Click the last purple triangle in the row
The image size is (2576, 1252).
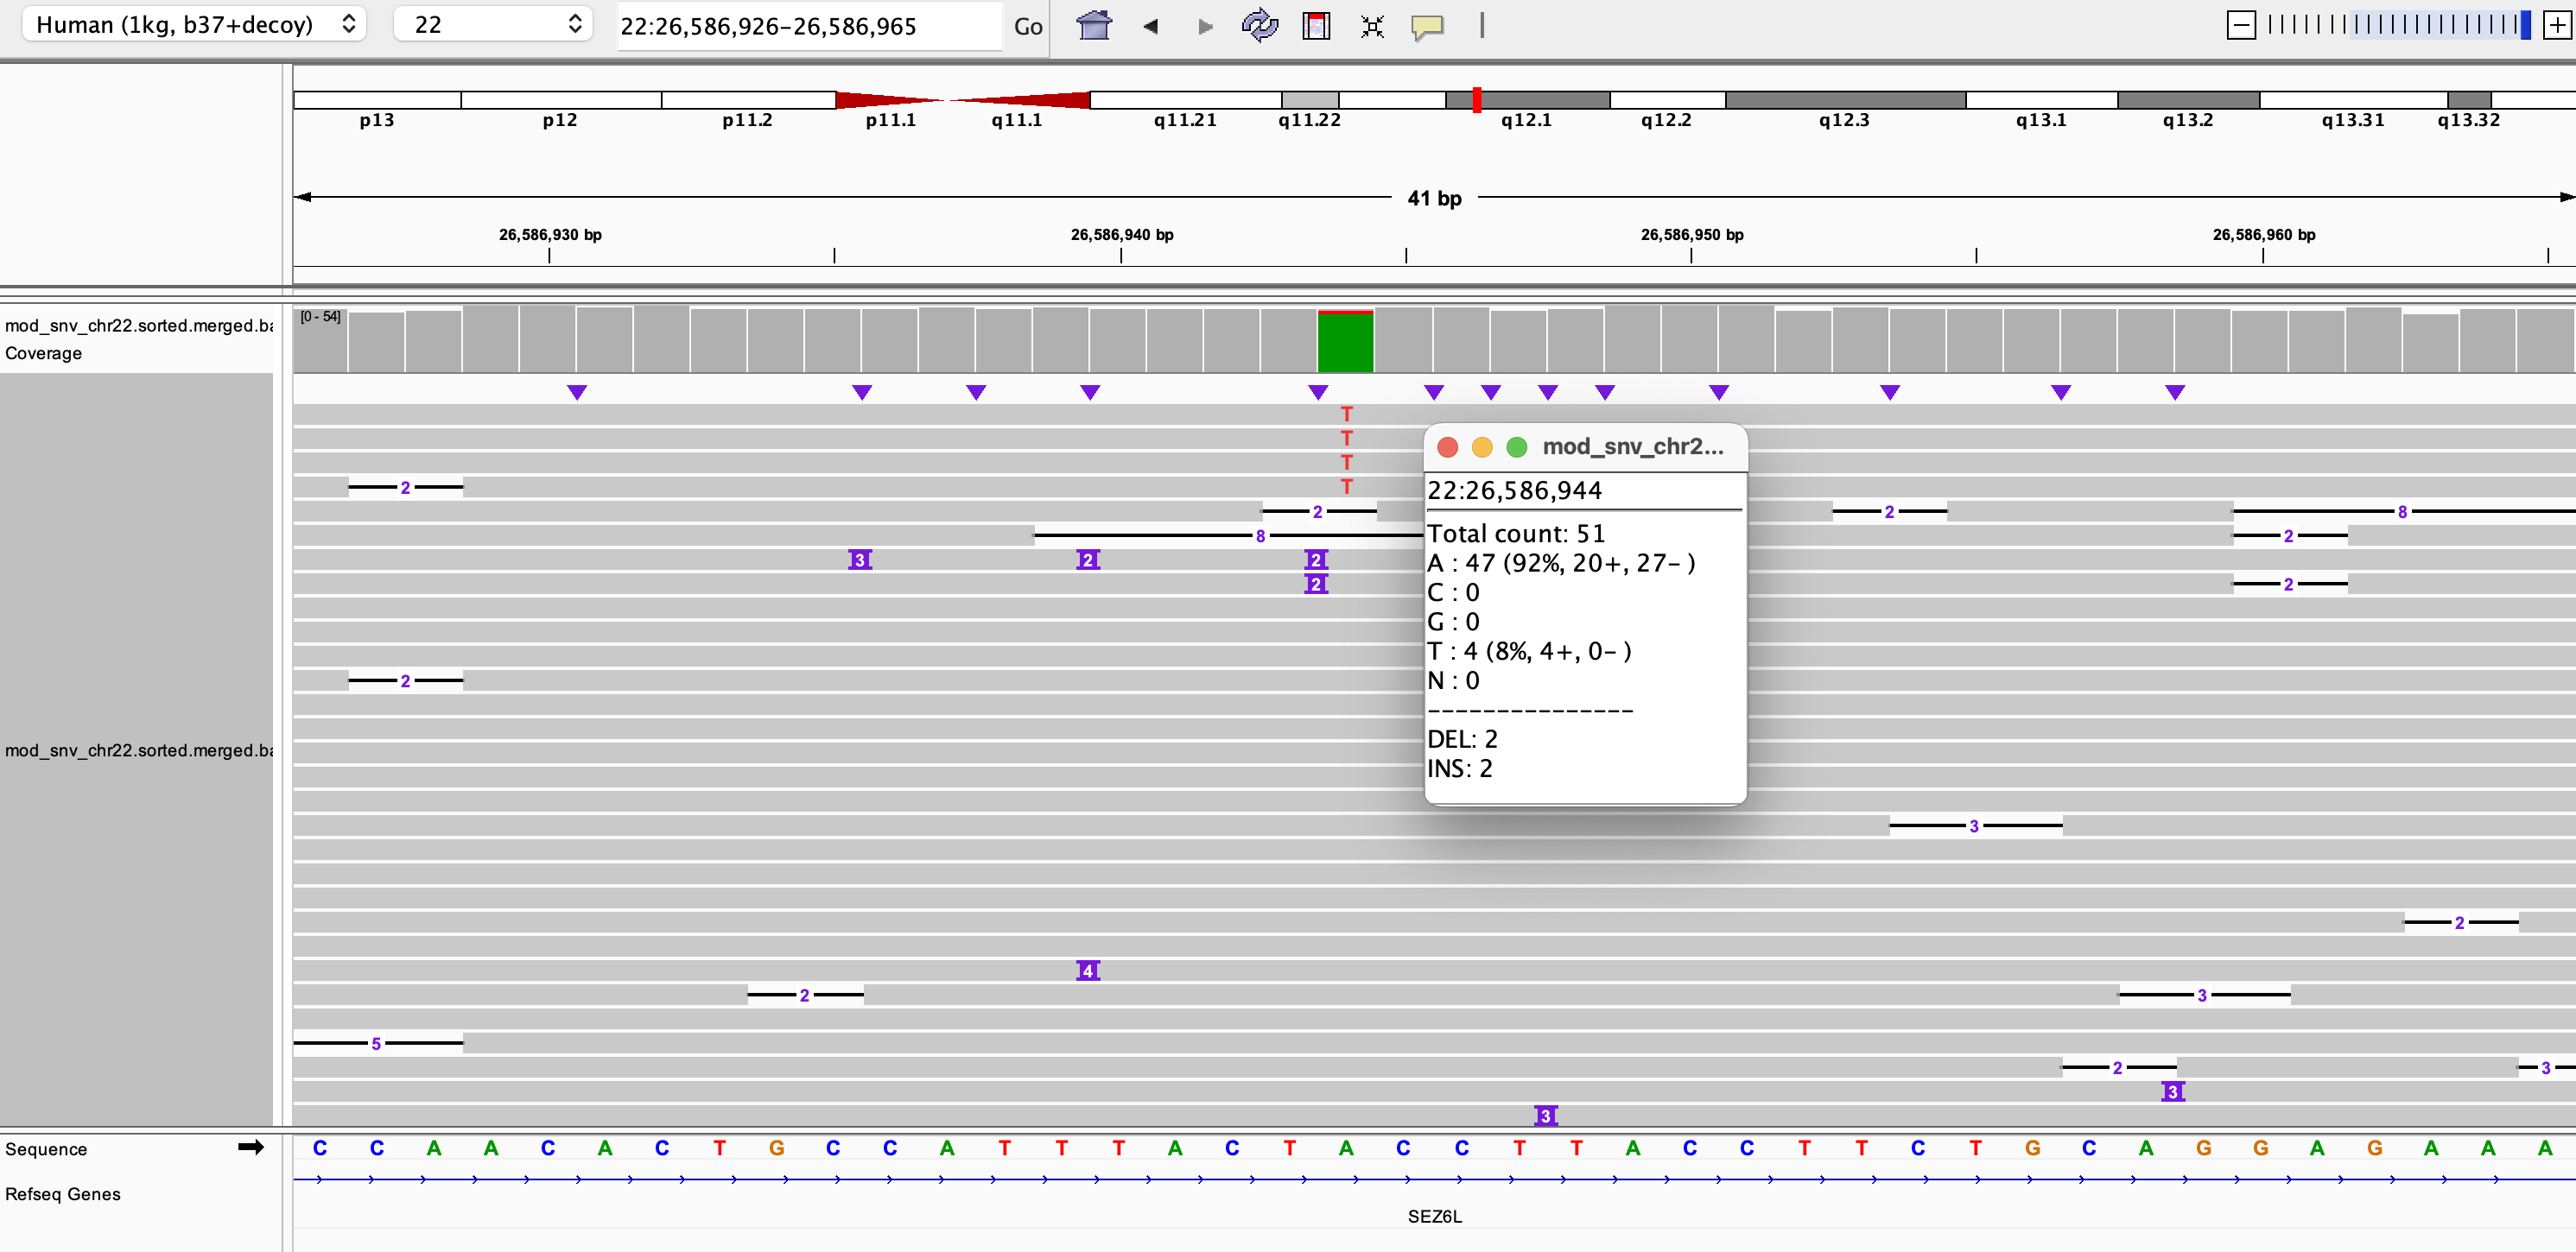tap(2175, 393)
